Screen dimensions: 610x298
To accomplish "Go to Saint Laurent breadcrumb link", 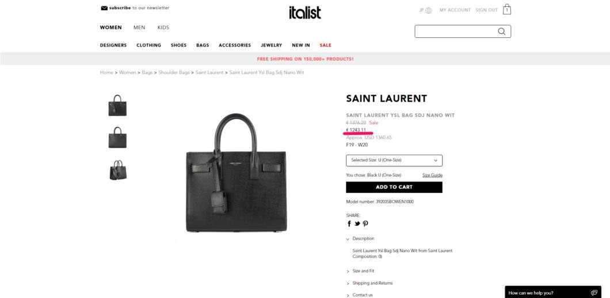I will (209, 72).
